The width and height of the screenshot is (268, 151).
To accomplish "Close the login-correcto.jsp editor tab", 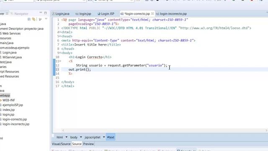I will 152,13.
